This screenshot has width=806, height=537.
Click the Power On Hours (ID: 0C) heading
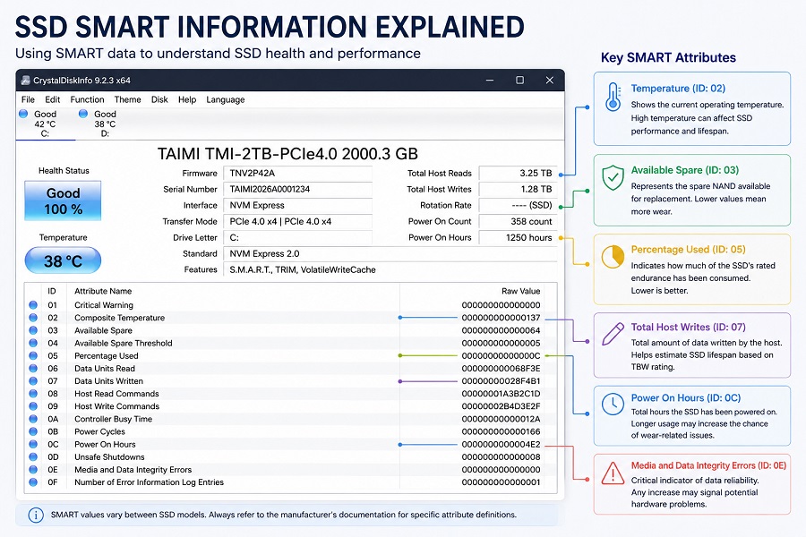pyautogui.click(x=686, y=397)
